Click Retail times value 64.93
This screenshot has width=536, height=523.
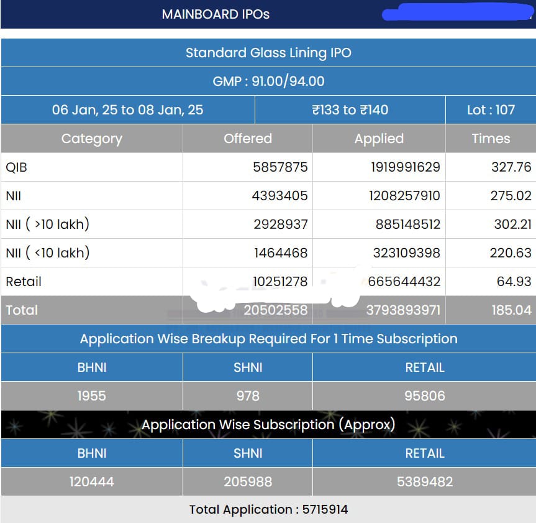click(x=514, y=282)
